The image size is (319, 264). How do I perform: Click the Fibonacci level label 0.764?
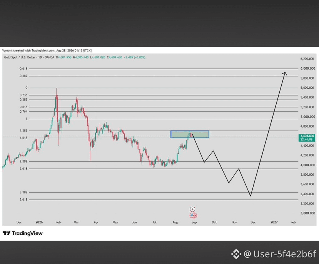23,111
